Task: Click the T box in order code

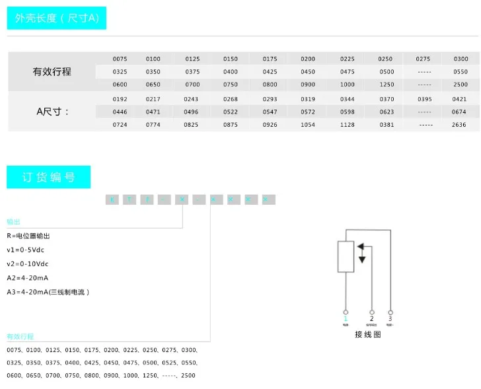Action: point(129,199)
